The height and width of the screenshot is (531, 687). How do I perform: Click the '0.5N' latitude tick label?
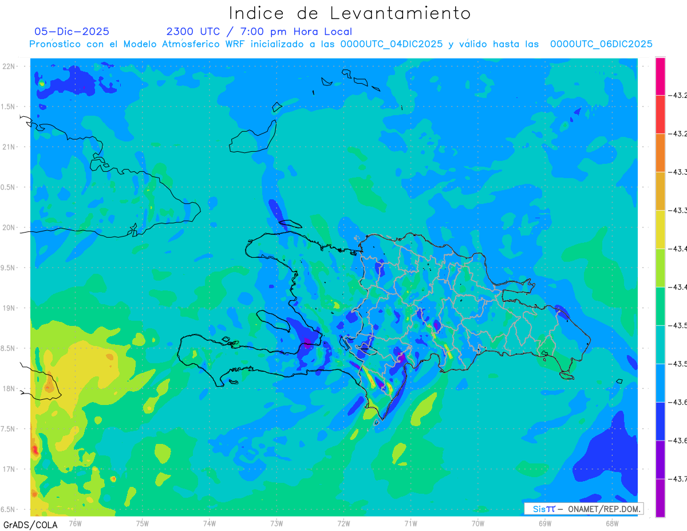9,187
